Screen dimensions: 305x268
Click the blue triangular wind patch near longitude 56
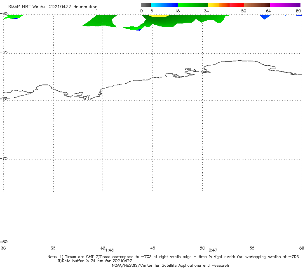[265, 17]
